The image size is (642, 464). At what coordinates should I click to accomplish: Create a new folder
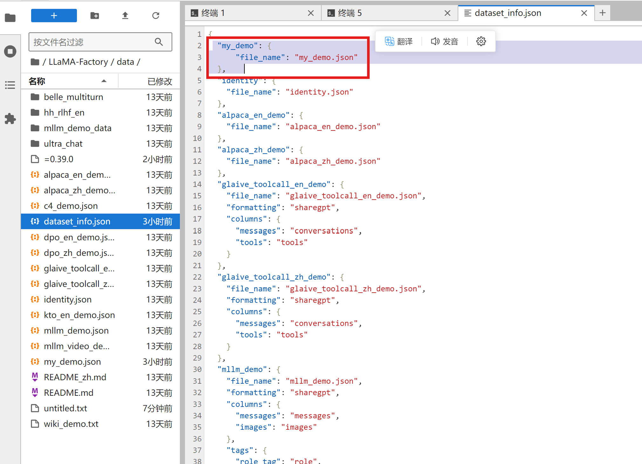pos(95,16)
